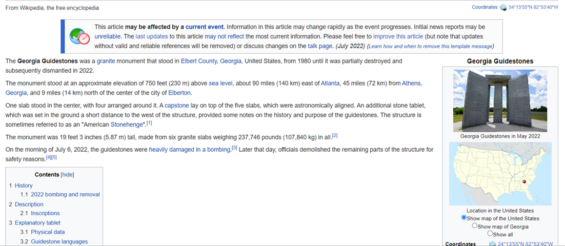Click the globe icon beside top Coordinates

pos(503,7)
